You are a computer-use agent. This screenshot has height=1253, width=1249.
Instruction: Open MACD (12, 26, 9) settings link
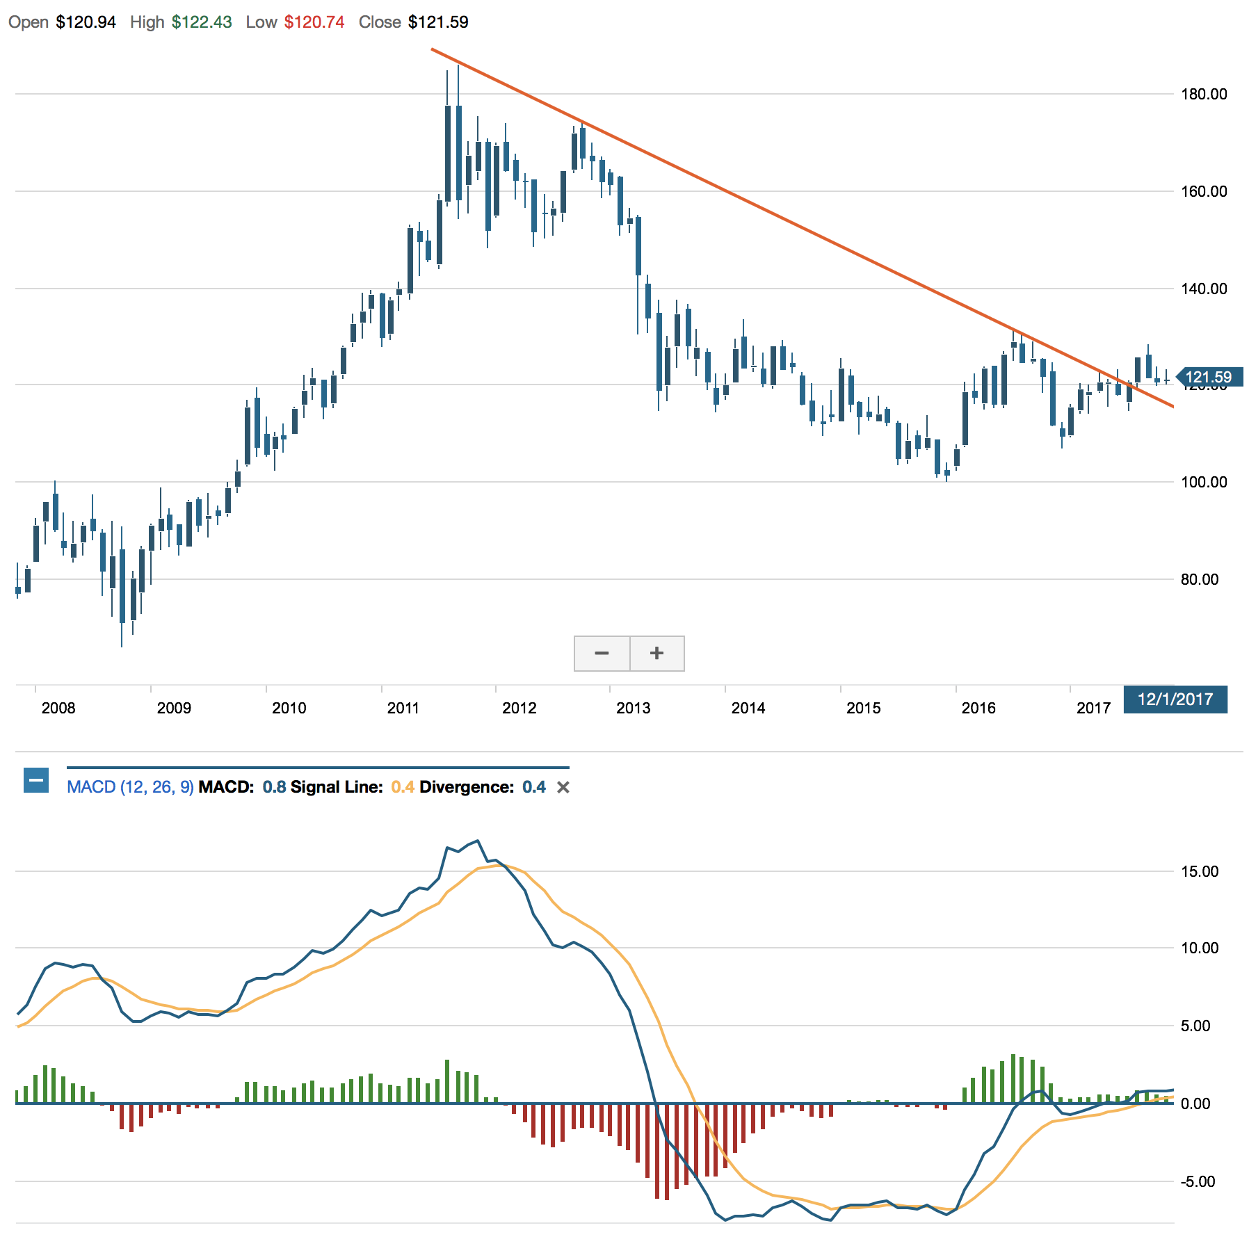point(130,787)
